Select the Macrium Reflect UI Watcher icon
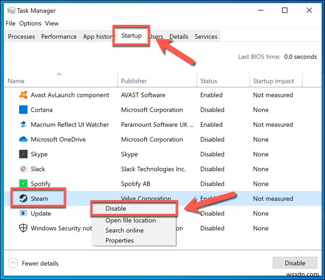 (x=23, y=125)
